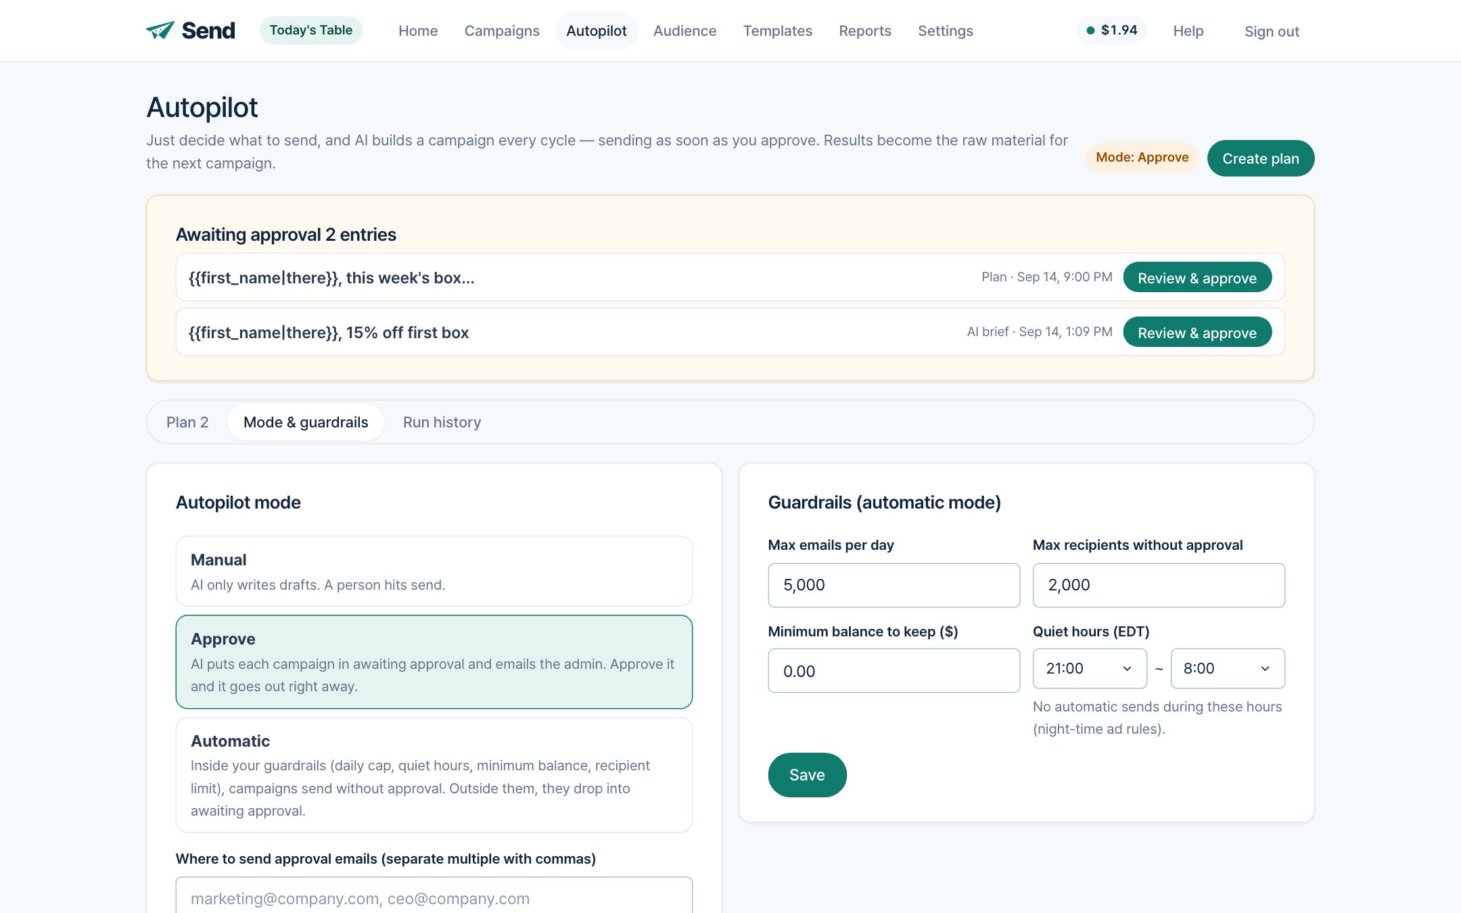
Task: Select the Manual autopilot mode
Action: coord(434,571)
